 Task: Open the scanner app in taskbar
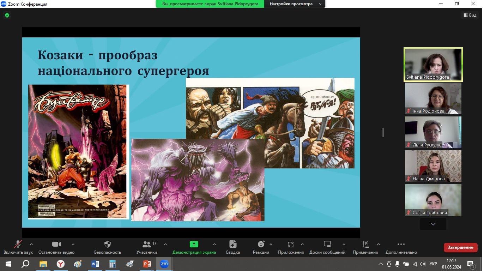tap(130, 264)
